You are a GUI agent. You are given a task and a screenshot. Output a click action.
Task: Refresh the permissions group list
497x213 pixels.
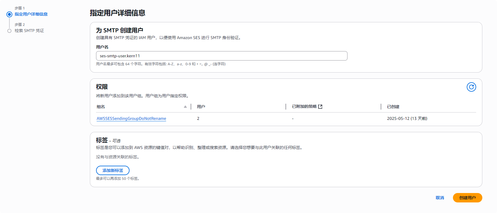[x=471, y=87]
